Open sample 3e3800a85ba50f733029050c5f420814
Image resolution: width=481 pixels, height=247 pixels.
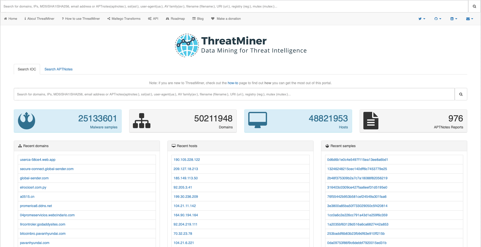(x=357, y=206)
